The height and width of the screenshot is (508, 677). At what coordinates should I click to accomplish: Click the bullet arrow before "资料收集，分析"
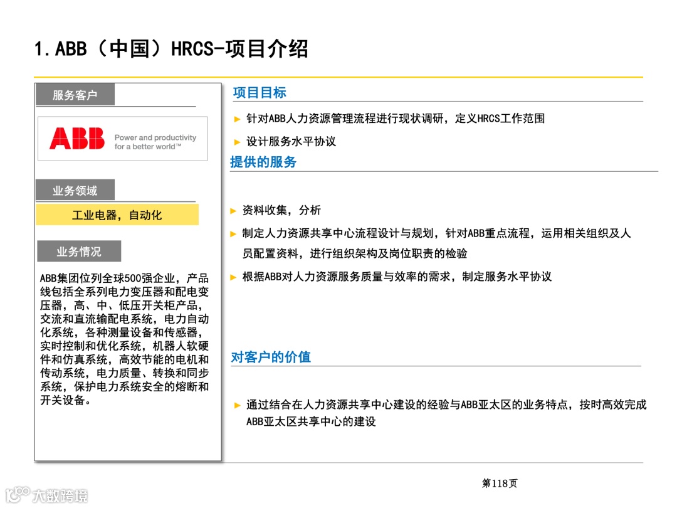click(x=233, y=211)
